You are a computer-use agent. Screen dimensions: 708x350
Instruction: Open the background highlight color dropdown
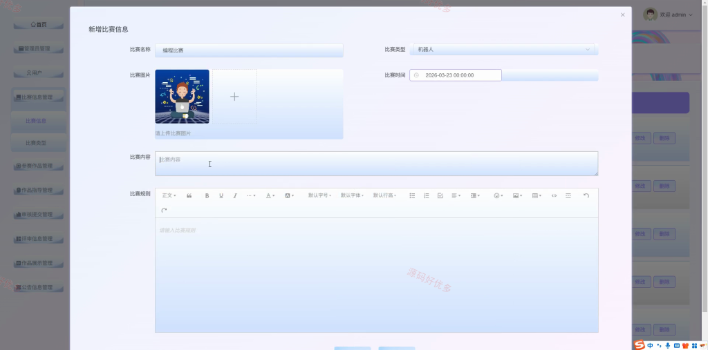coord(290,196)
